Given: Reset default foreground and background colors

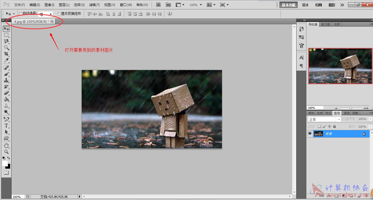Looking at the screenshot, I should pos(4,158).
